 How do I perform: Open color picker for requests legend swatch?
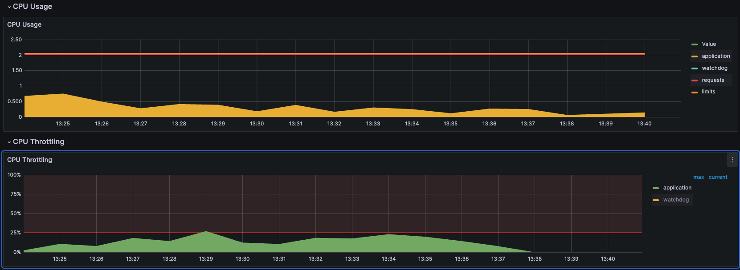pos(695,81)
